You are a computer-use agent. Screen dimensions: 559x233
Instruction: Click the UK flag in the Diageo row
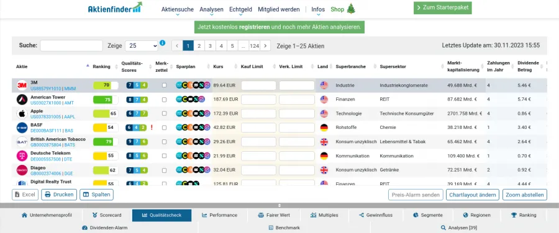[324, 170]
